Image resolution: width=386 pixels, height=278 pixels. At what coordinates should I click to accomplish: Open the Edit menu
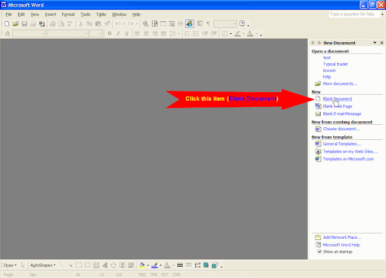21,14
